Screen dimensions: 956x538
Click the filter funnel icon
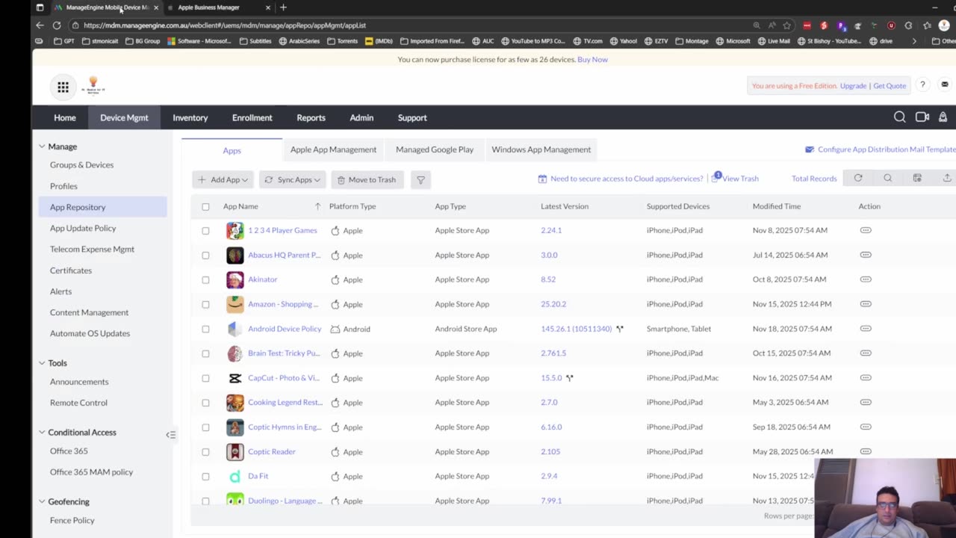click(420, 179)
